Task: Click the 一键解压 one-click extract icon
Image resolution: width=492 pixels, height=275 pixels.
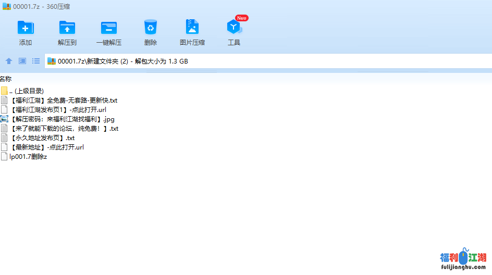Action: tap(108, 28)
